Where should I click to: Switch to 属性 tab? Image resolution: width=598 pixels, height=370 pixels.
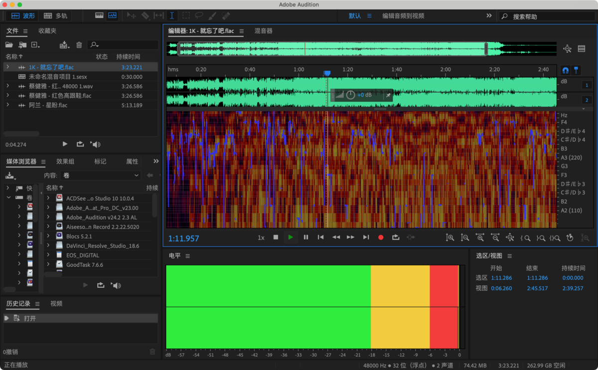point(132,161)
